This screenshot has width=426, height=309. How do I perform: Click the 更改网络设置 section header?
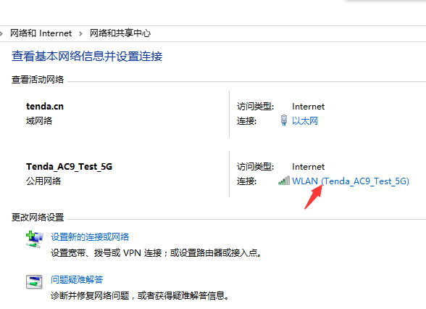point(38,218)
